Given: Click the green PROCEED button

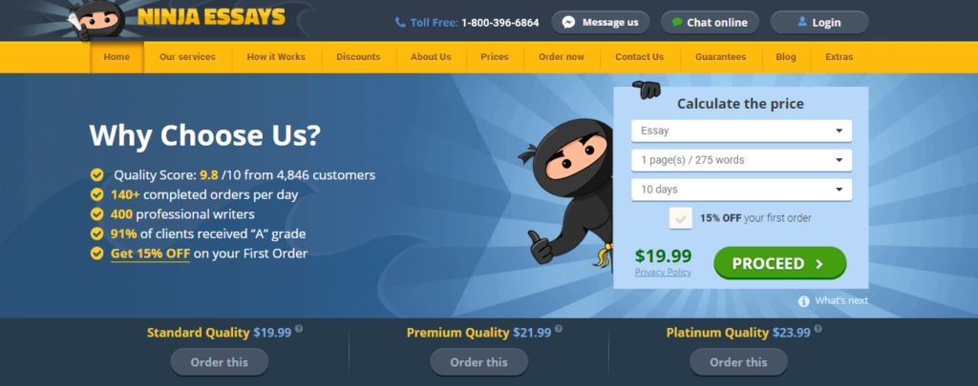Looking at the screenshot, I should click(779, 263).
